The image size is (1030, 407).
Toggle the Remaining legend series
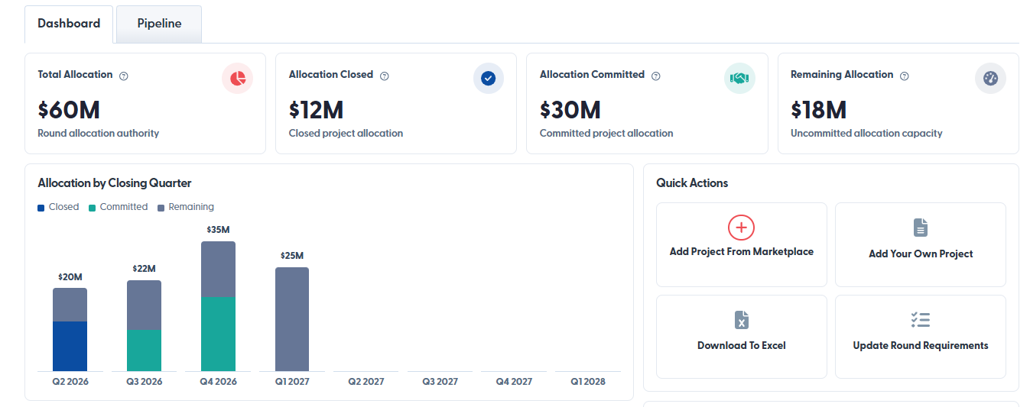[x=186, y=207]
